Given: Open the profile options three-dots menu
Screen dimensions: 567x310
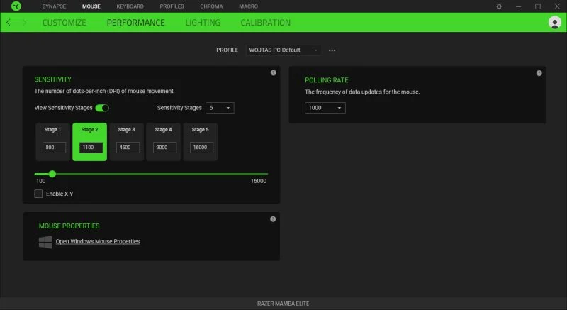Looking at the screenshot, I should point(332,50).
